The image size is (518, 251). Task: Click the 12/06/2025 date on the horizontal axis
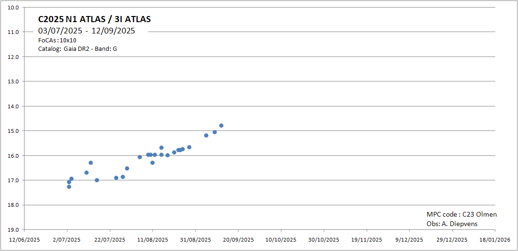(x=24, y=240)
